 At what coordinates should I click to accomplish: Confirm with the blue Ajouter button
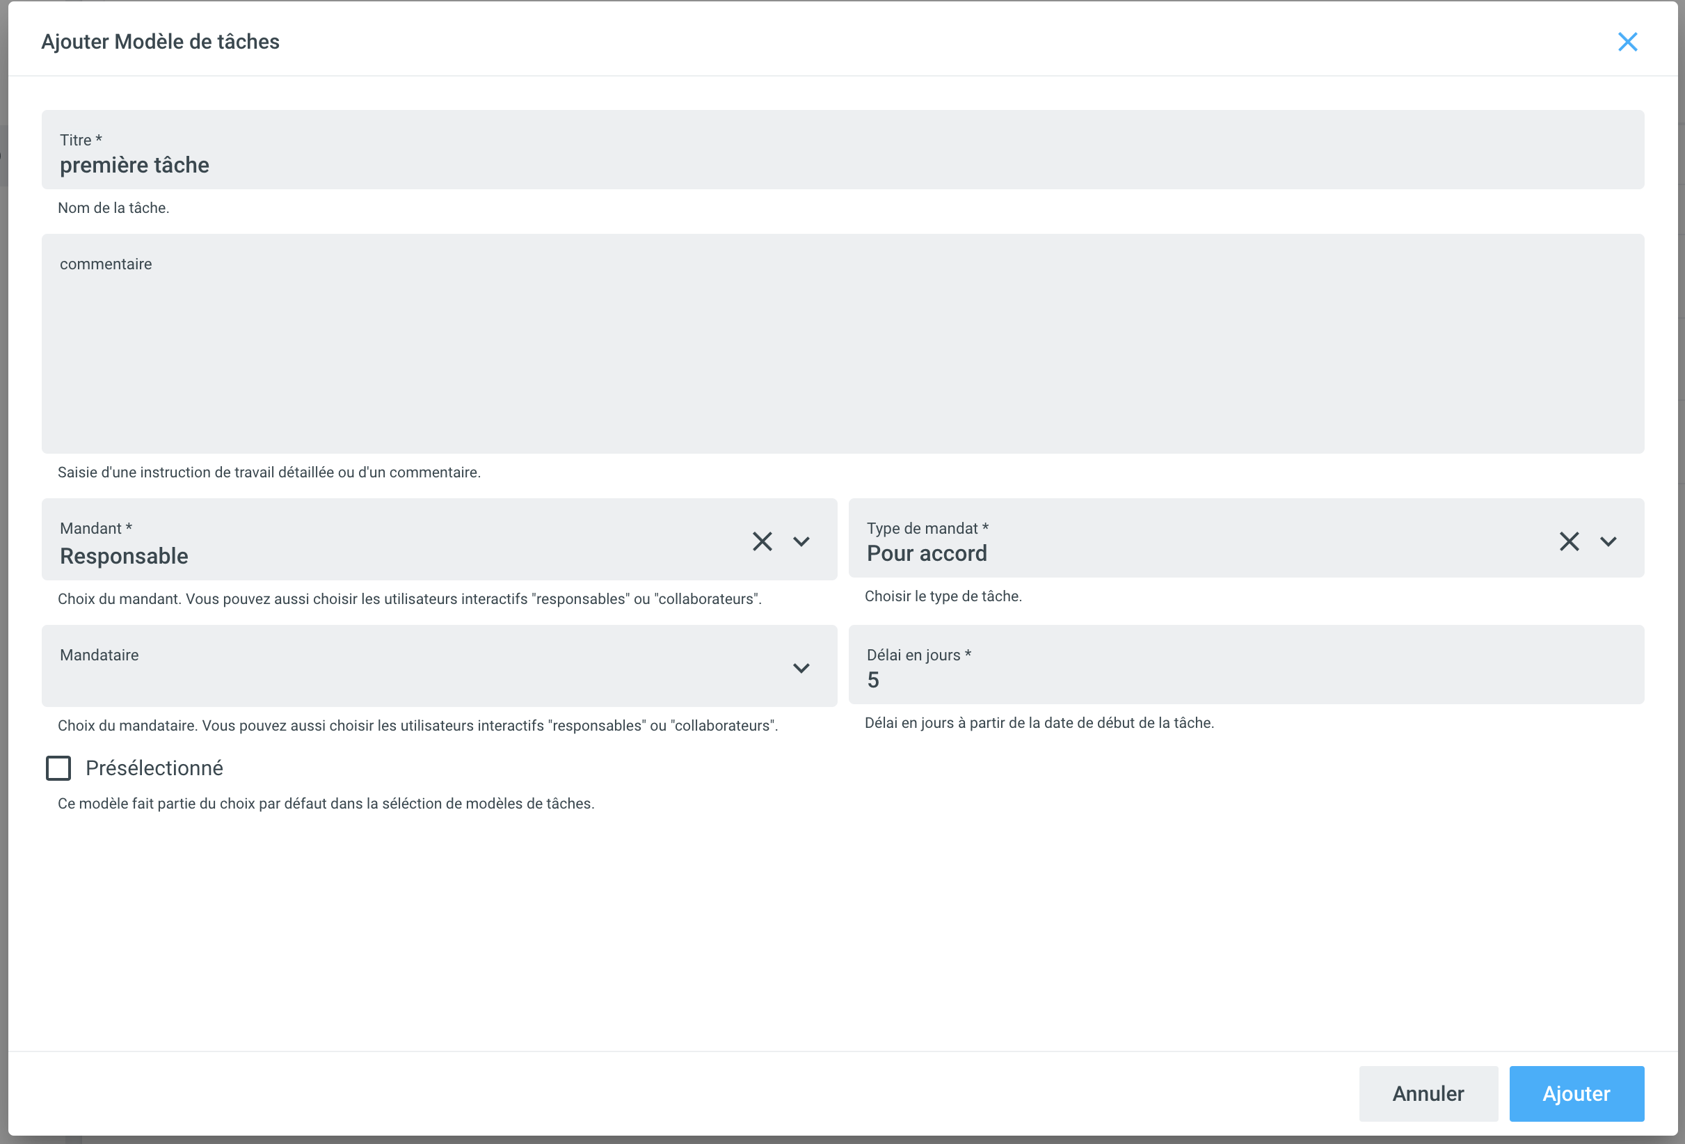pos(1576,1093)
